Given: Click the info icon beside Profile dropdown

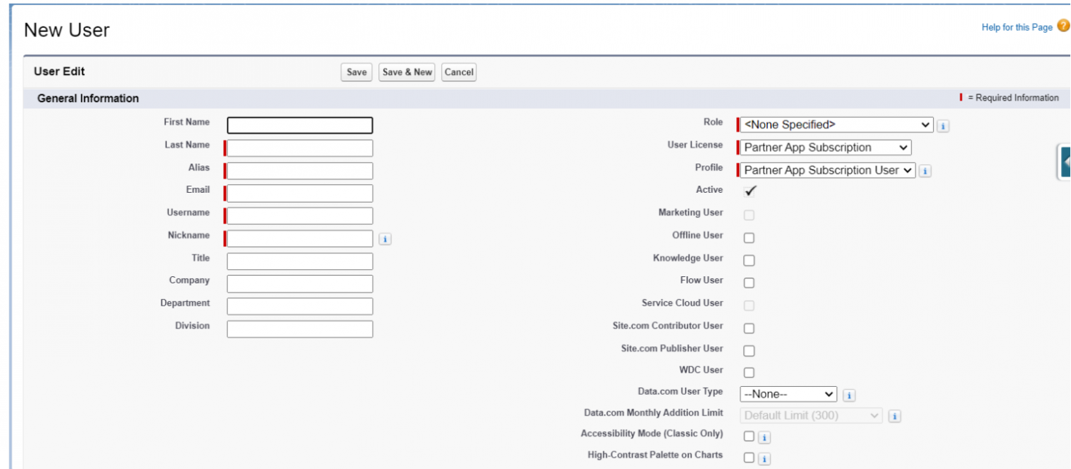Looking at the screenshot, I should 925,171.
